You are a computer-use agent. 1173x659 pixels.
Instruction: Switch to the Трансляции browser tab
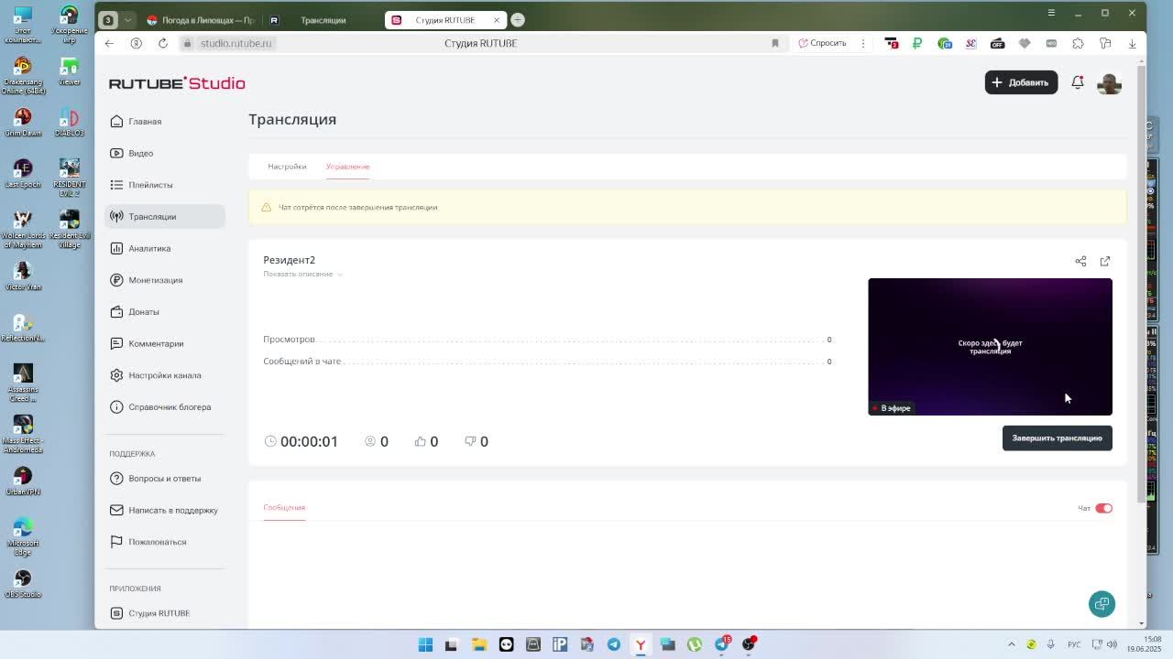click(323, 20)
